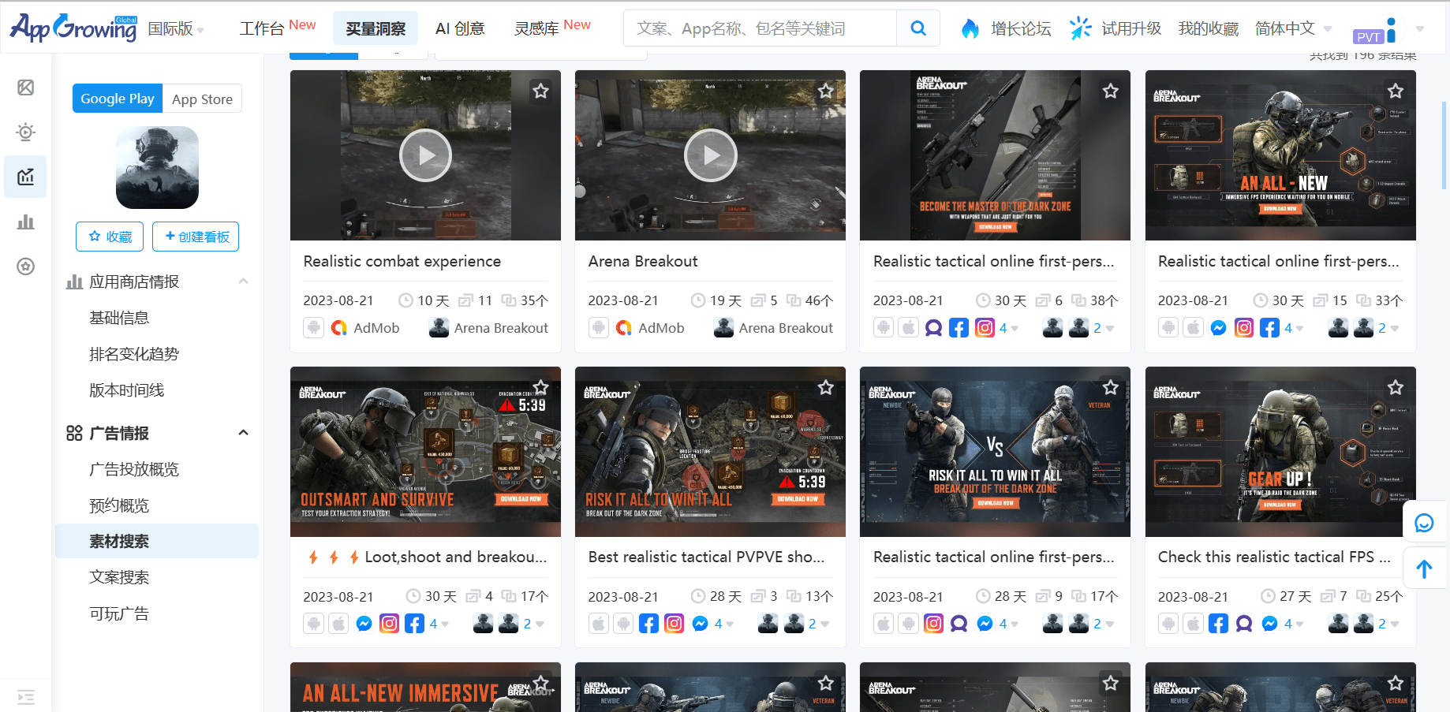Collapse the 广告情报 section
The image size is (1450, 712).
(243, 433)
